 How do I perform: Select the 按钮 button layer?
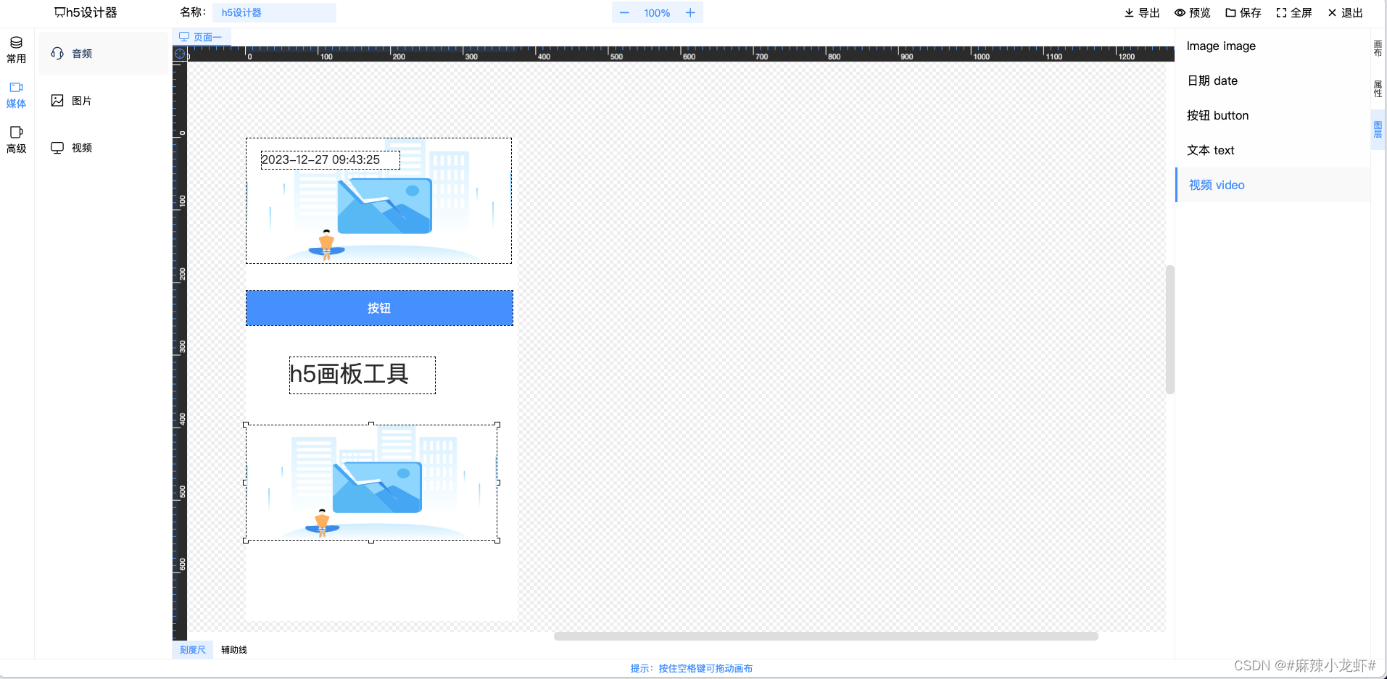click(1272, 115)
